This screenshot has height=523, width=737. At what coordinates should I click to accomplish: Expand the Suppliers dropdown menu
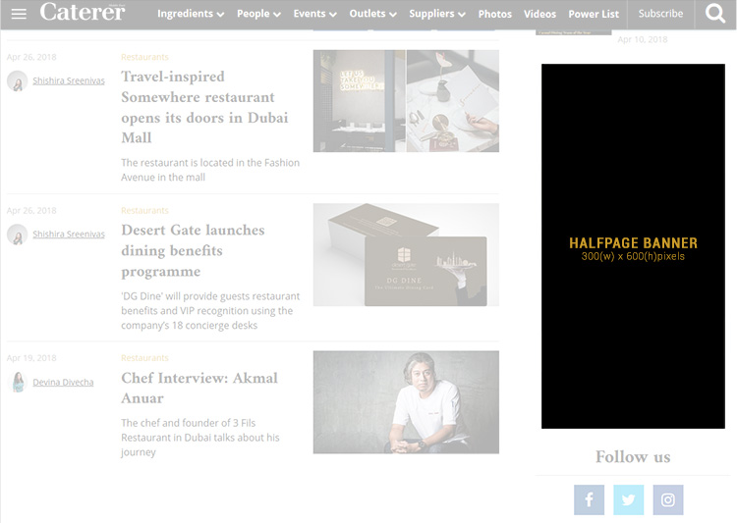coord(437,14)
